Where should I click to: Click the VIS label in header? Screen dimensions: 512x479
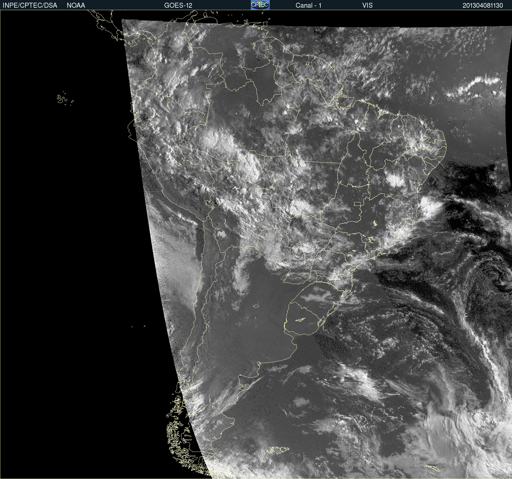367,5
